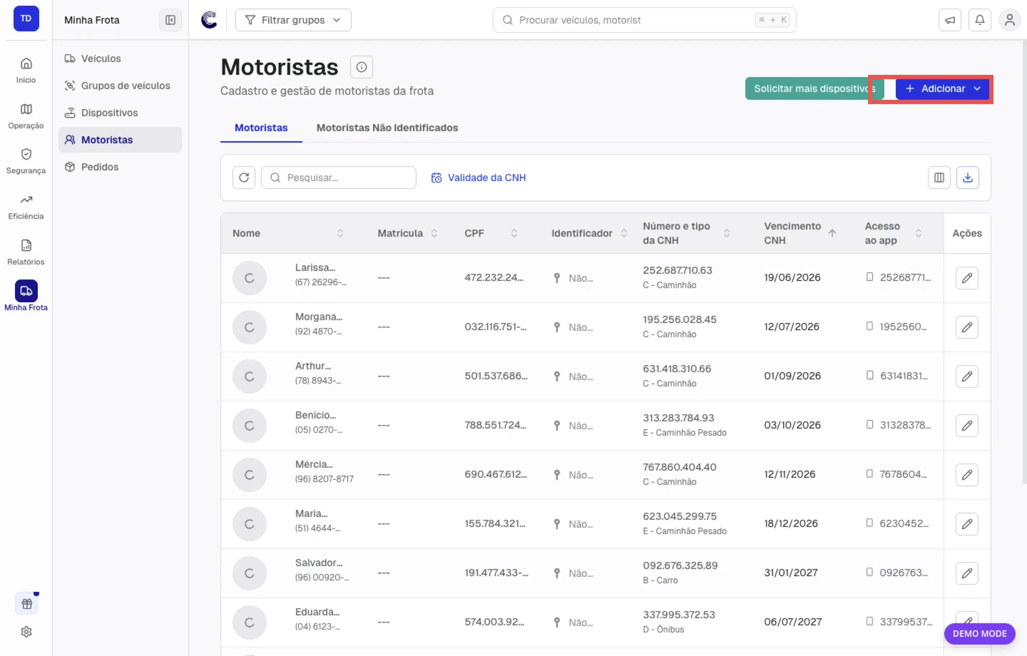
Task: Sort table by CPF column
Action: (514, 233)
